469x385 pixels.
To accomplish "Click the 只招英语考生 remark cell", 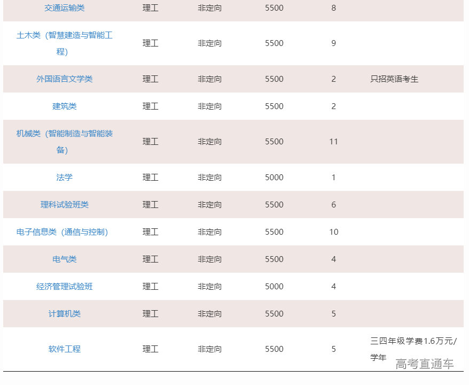I will [394, 79].
